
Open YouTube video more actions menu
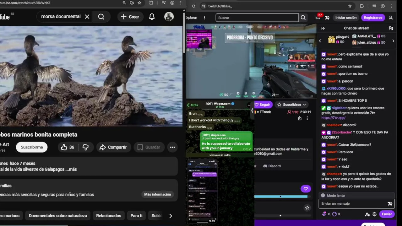tap(172, 147)
